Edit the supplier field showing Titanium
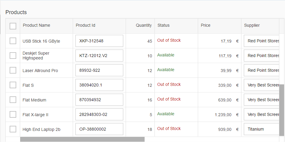 pos(262,129)
